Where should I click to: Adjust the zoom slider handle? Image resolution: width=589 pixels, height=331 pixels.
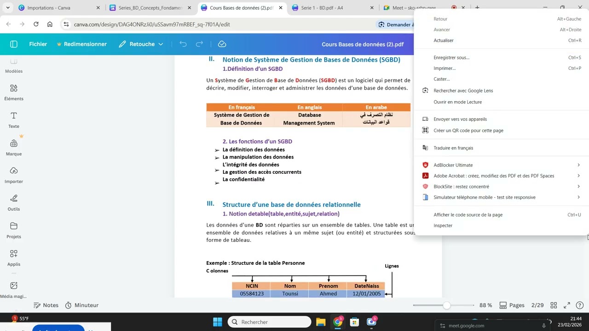tap(447, 305)
